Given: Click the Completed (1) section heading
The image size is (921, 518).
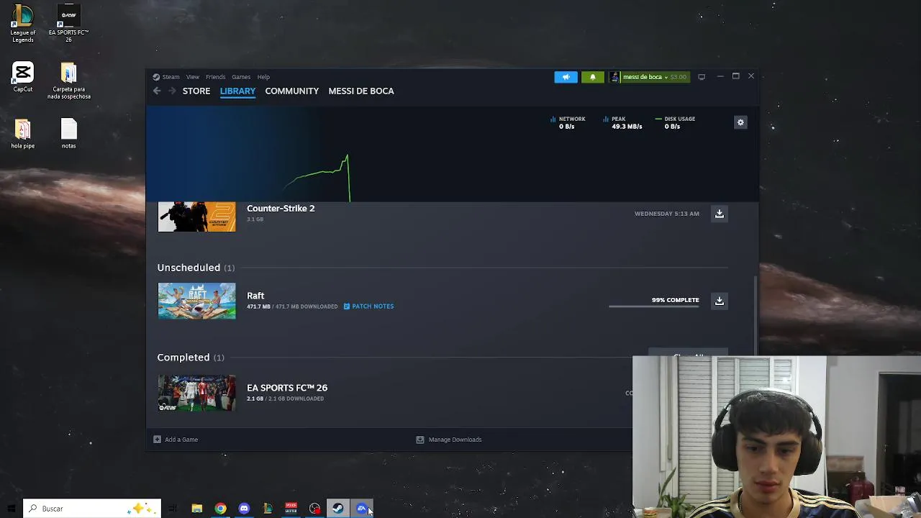Looking at the screenshot, I should [x=191, y=357].
